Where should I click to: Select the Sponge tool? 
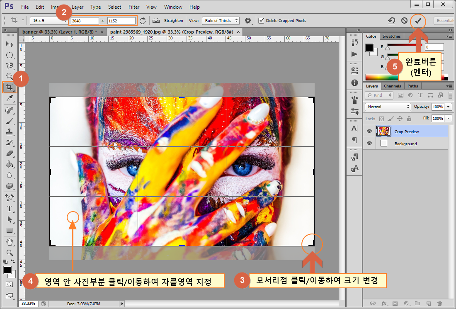pyautogui.click(x=9, y=186)
